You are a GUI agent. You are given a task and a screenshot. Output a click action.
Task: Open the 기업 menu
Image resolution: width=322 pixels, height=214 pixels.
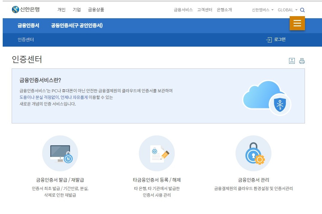pos(77,10)
